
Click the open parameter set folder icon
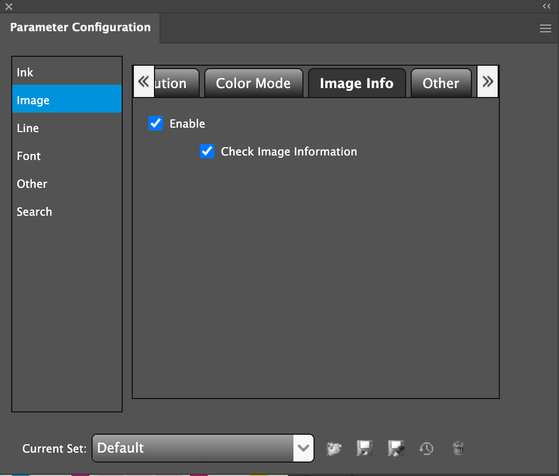[334, 448]
